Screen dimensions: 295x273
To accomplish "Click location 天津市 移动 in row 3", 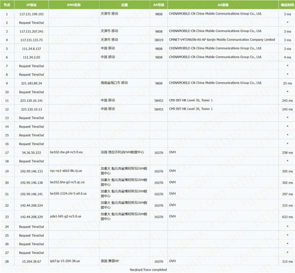I will click(x=109, y=31).
